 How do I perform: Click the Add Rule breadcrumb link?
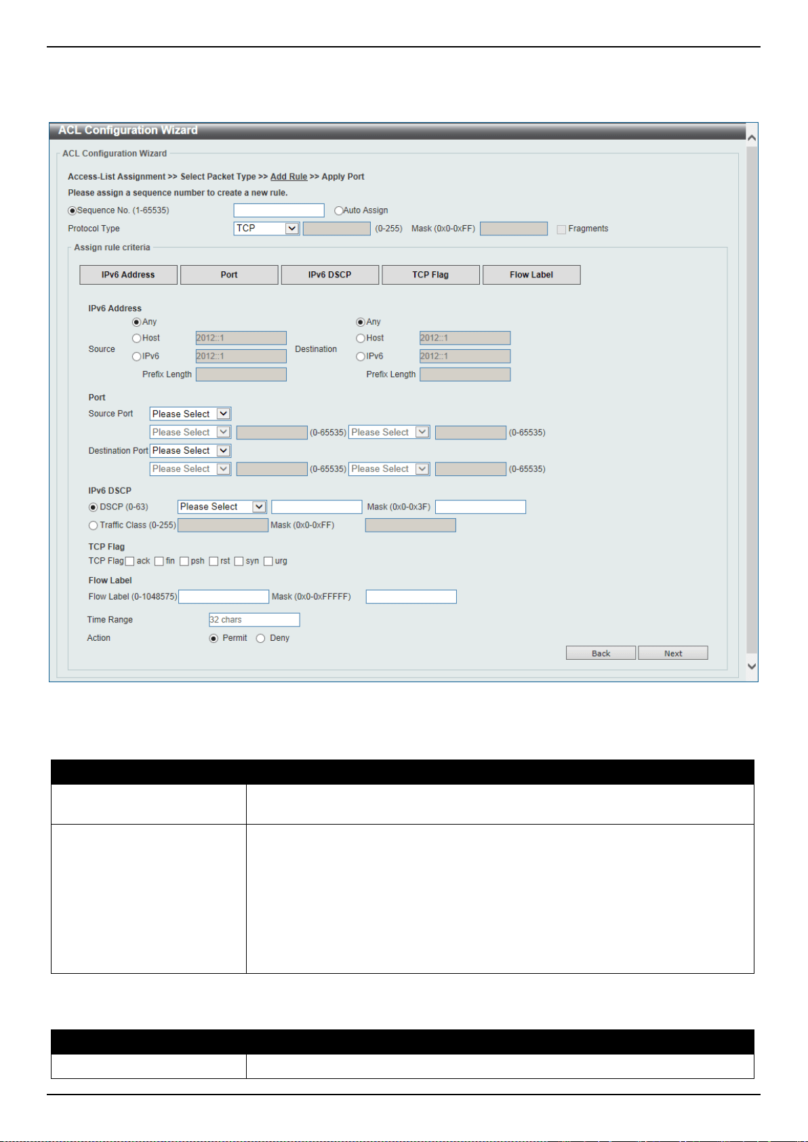click(289, 176)
